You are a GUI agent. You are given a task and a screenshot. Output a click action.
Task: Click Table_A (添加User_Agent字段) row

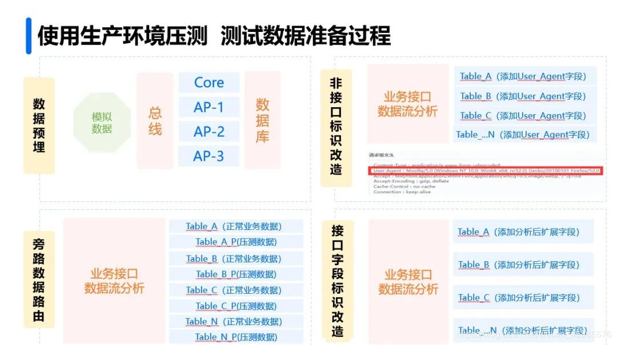(526, 76)
